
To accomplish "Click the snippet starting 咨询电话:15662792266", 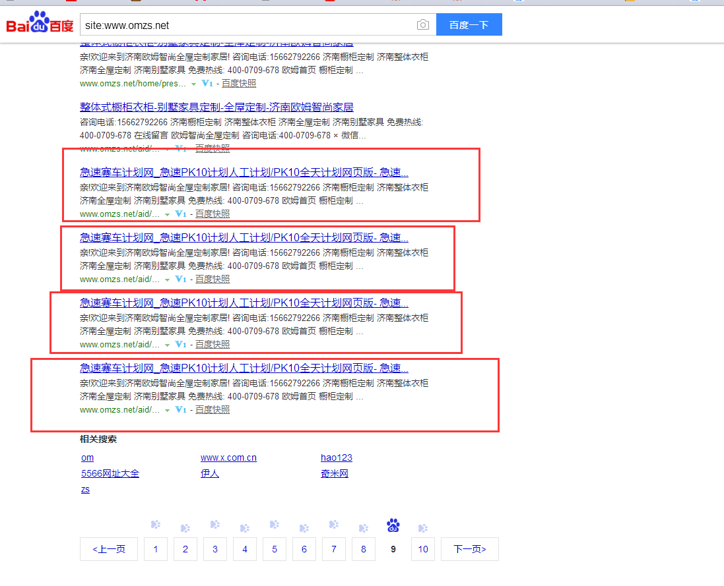I will [x=251, y=129].
